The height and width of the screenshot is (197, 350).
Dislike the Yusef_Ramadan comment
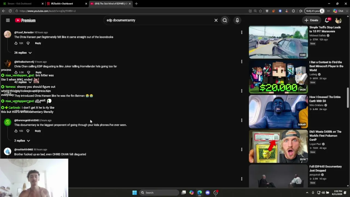28,43
